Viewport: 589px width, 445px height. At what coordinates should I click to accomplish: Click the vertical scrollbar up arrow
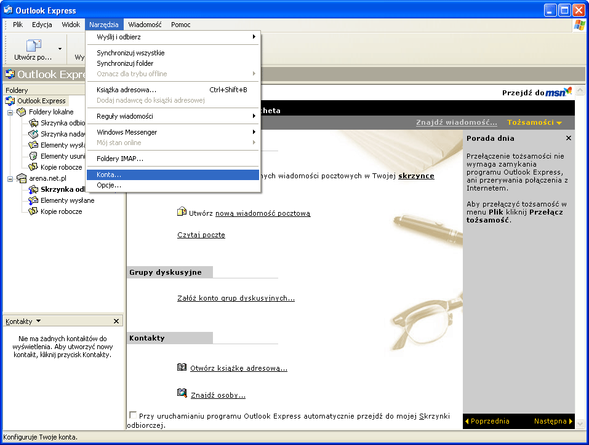click(580, 90)
